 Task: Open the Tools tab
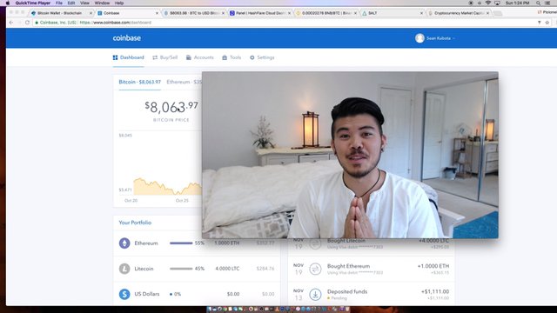coord(232,57)
